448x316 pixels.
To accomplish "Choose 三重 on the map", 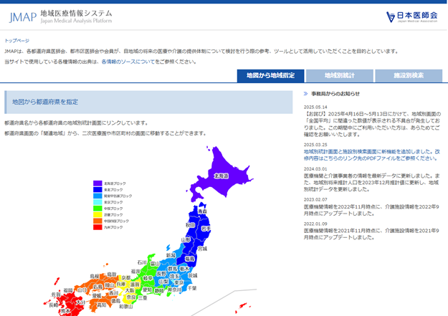I will point(143,298).
